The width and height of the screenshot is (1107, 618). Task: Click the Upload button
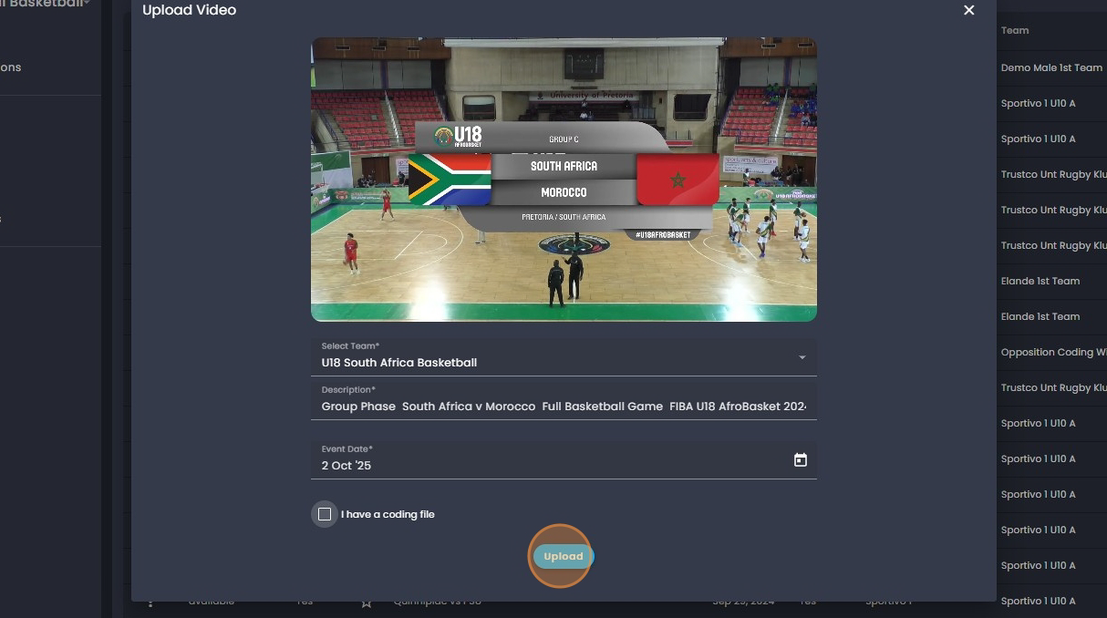tap(563, 556)
